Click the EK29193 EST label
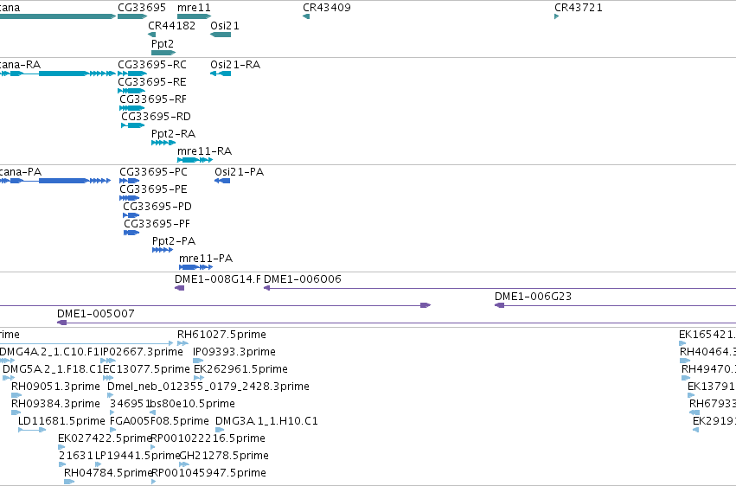Screen dimensions: 736x486 [x=714, y=421]
